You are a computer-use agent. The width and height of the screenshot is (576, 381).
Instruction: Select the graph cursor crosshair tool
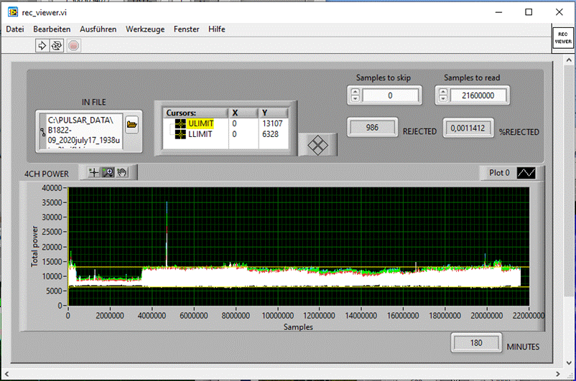pyautogui.click(x=94, y=172)
